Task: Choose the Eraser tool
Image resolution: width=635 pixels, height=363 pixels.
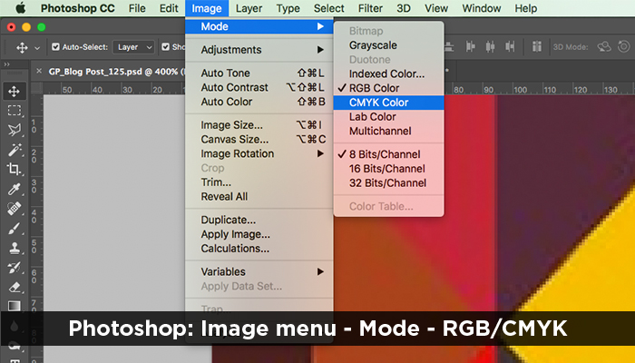Action: (14, 286)
